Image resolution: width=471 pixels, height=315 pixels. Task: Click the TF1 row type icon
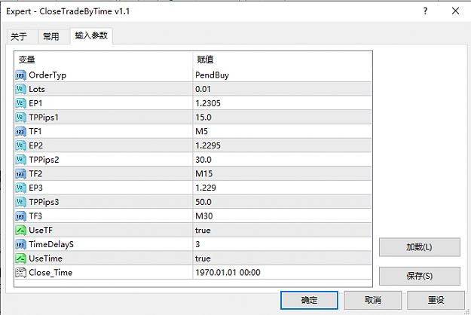point(21,132)
